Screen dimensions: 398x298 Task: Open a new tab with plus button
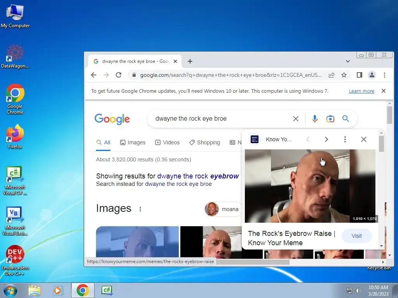[x=190, y=61]
